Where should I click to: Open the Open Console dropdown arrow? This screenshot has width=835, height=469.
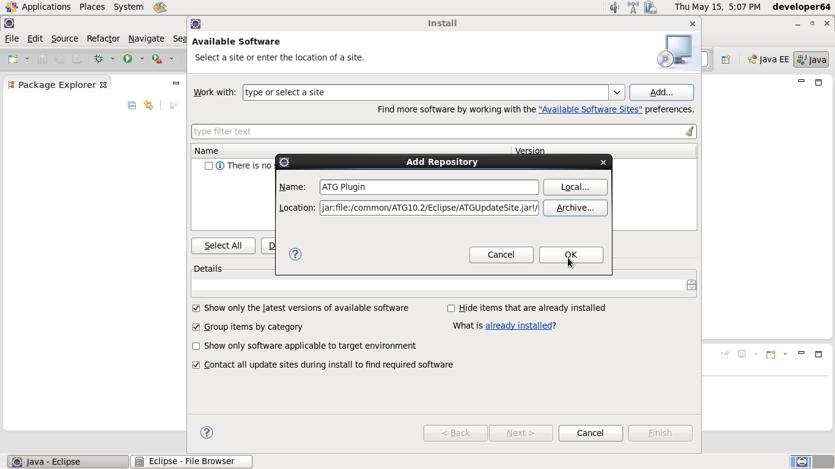point(785,354)
